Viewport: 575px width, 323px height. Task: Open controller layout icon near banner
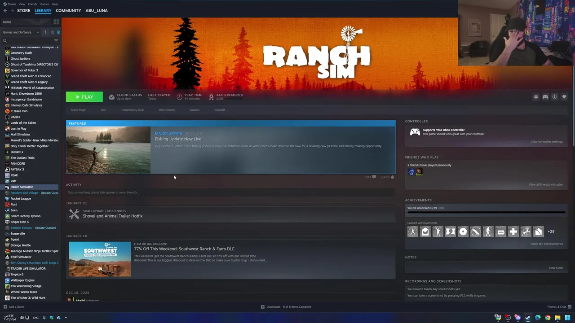(x=545, y=97)
